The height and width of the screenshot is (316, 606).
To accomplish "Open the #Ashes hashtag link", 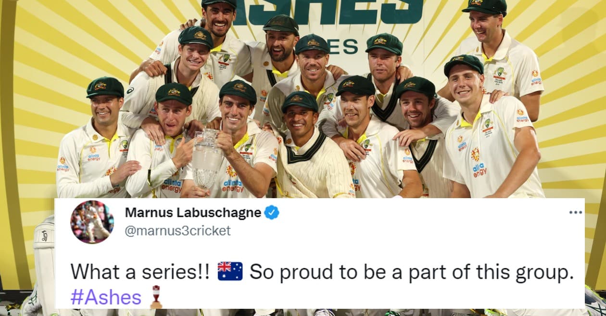I will (x=106, y=297).
